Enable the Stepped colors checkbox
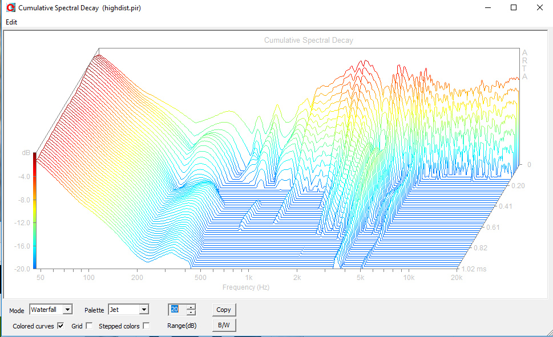The image size is (553, 337). pos(146,326)
